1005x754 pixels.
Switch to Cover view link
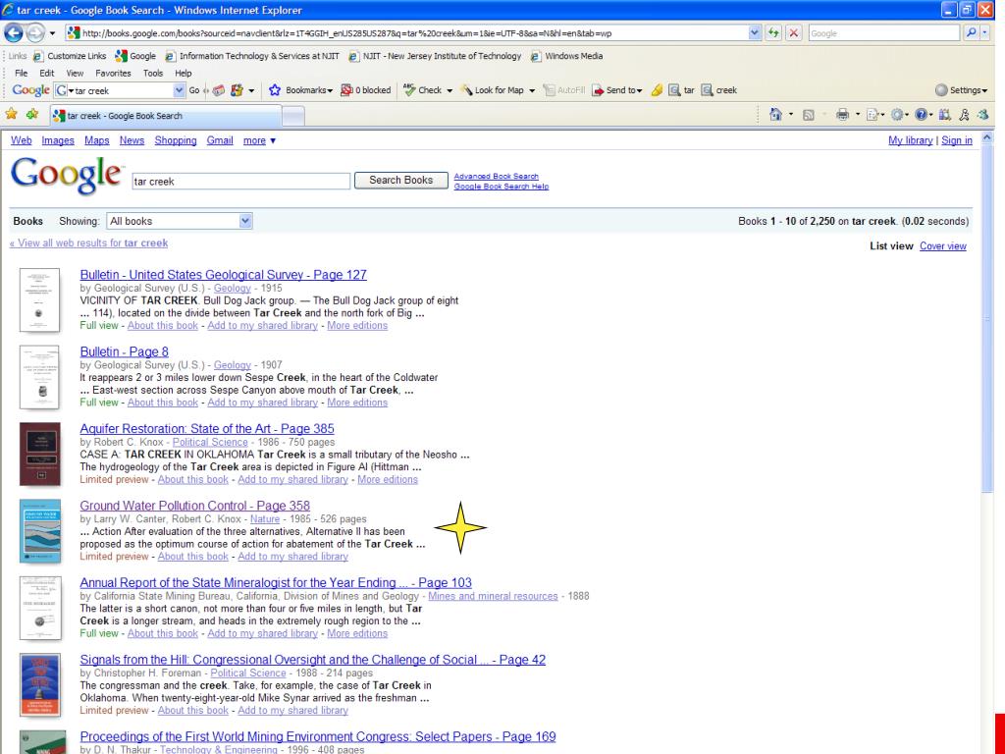tap(943, 245)
